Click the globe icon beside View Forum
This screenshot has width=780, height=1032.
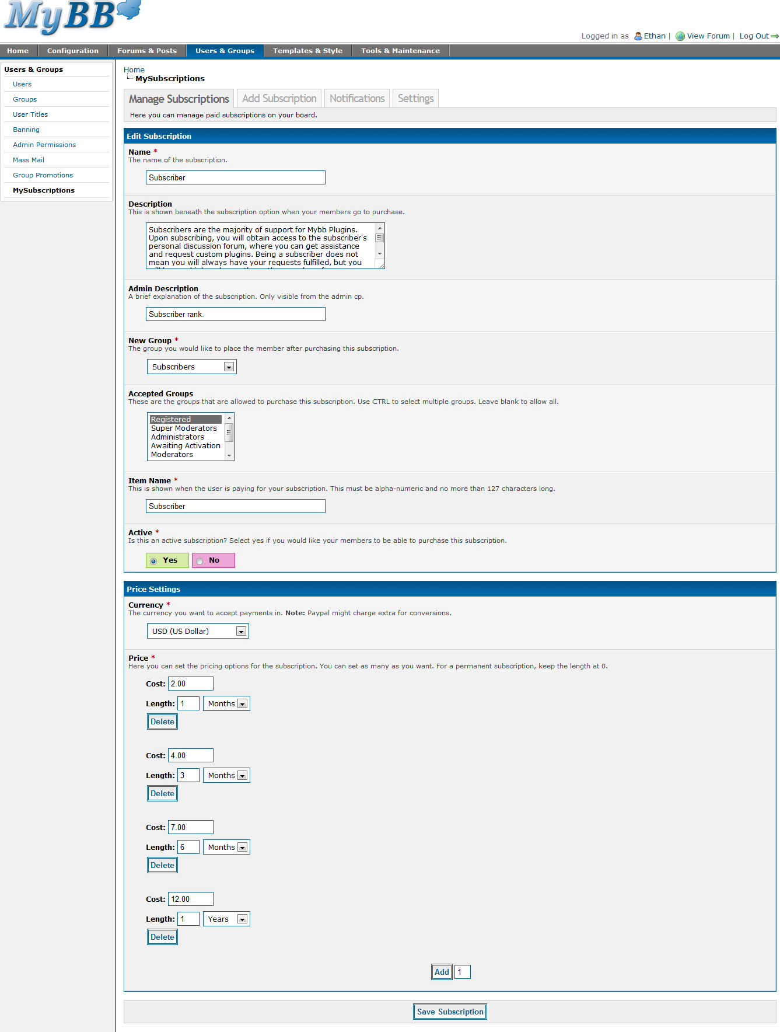pos(680,36)
